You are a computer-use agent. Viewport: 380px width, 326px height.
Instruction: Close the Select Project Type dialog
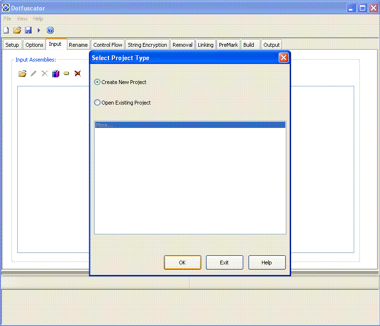click(x=283, y=58)
